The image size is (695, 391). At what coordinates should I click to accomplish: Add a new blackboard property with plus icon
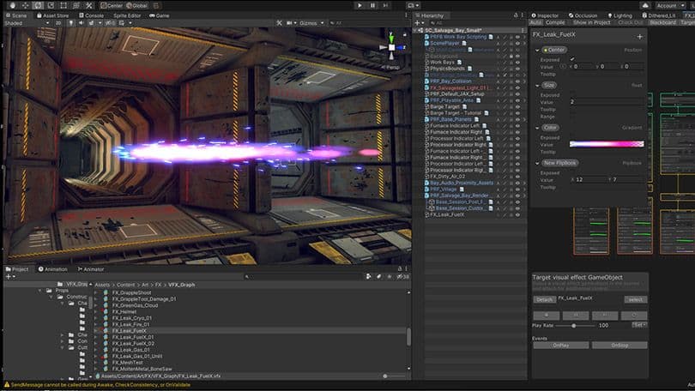coord(639,37)
